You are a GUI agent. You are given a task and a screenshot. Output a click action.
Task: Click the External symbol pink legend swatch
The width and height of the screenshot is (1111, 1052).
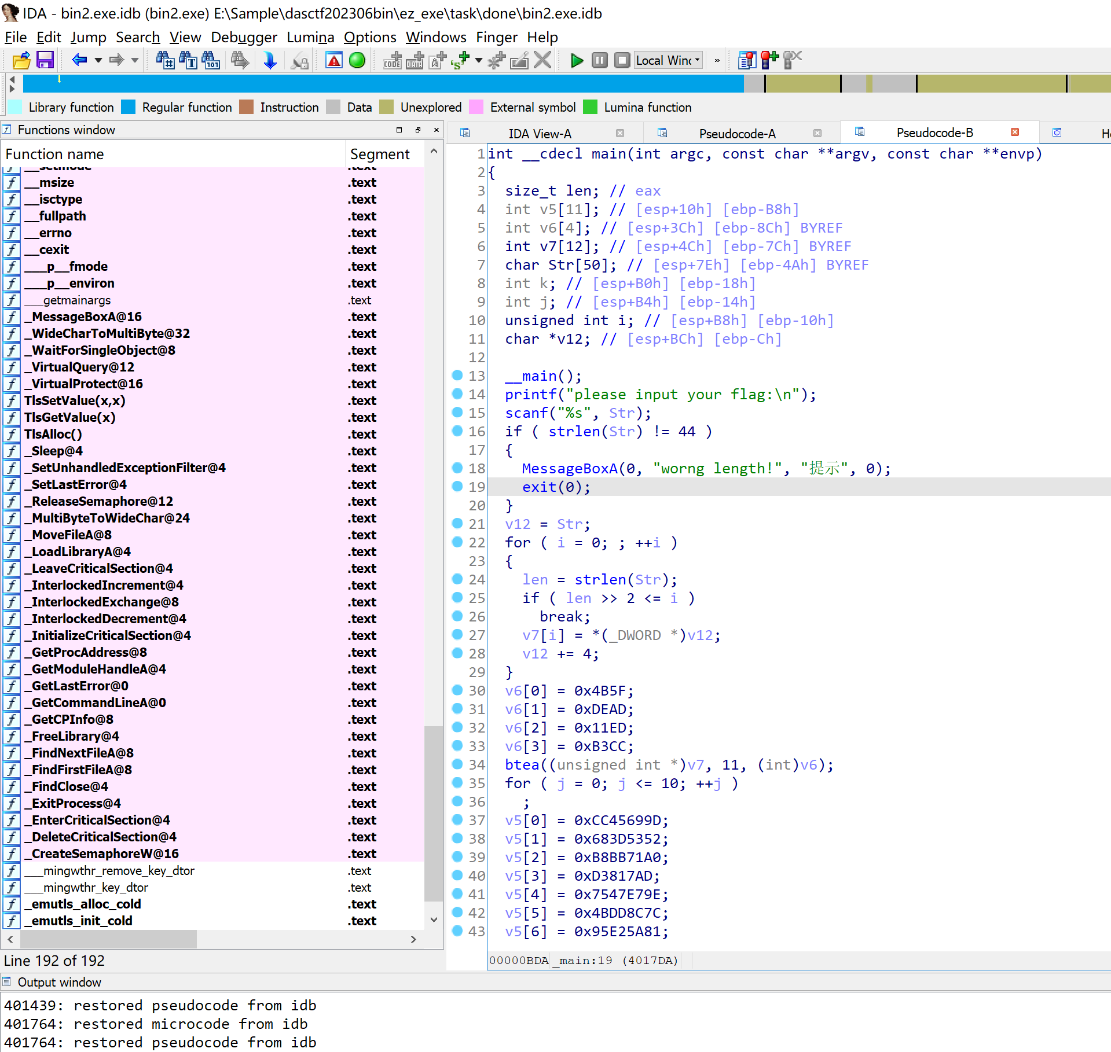click(x=476, y=107)
